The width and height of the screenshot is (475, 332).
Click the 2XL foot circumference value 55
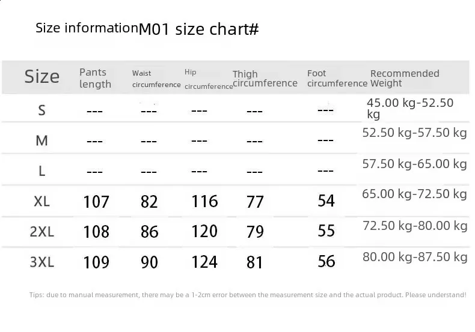pyautogui.click(x=326, y=231)
